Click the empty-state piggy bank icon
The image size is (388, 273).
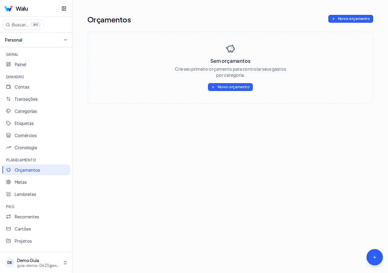230,49
